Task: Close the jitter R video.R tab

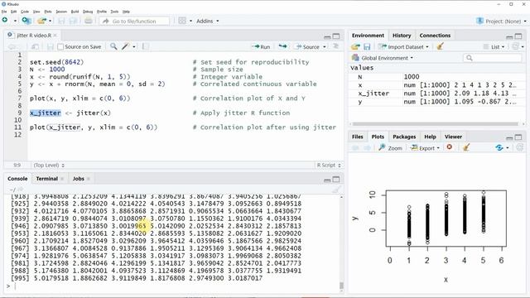Action: pos(55,35)
